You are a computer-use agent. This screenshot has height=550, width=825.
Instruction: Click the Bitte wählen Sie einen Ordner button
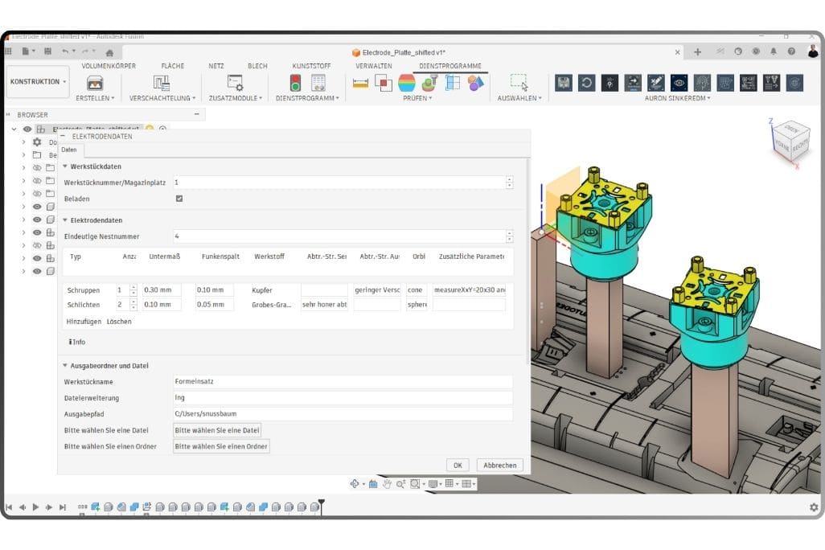tap(221, 446)
